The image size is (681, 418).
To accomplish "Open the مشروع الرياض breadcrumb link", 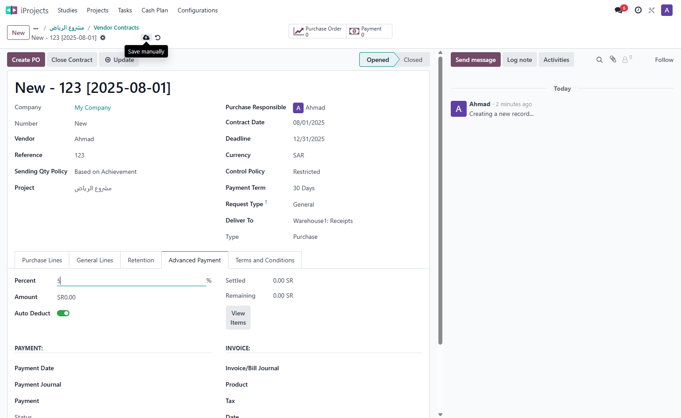I will coord(67,28).
